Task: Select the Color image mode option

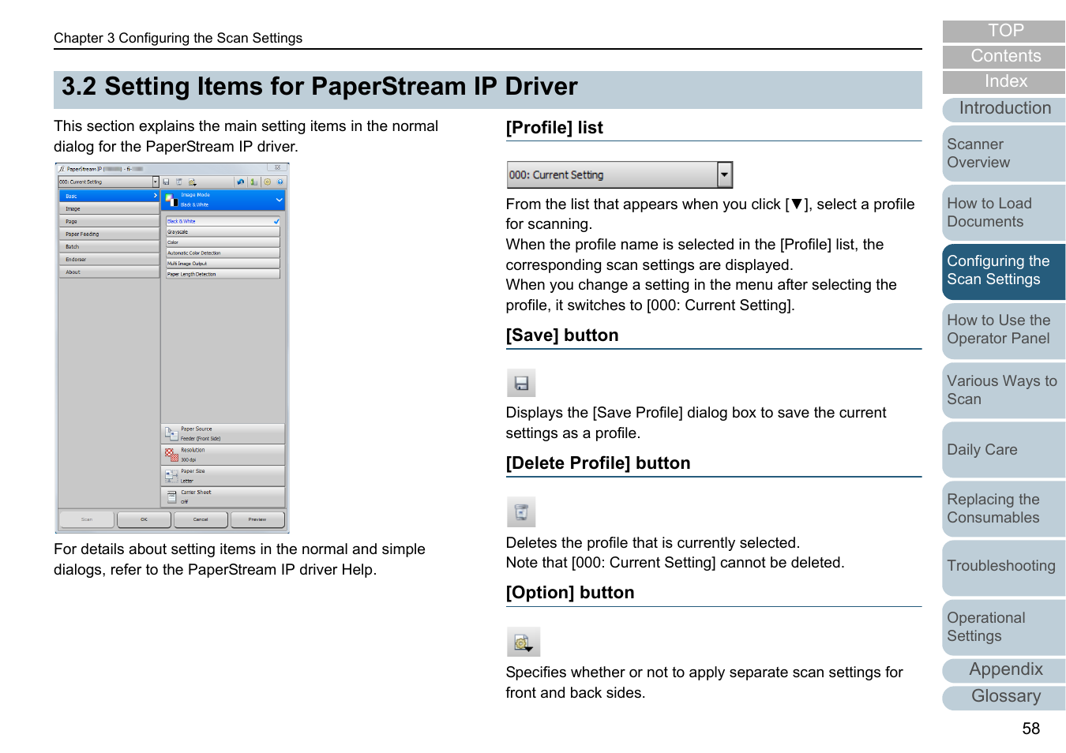Action: pos(223,242)
